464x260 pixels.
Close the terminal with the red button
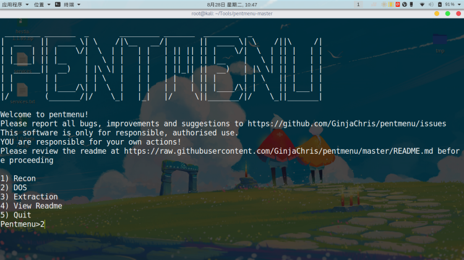[x=458, y=14]
